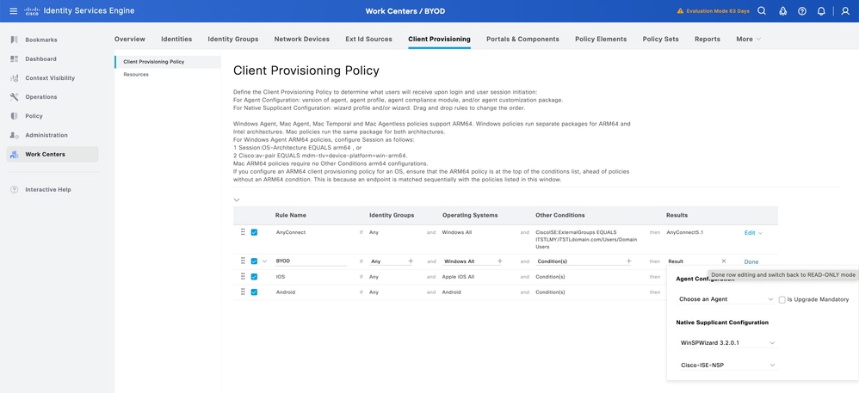This screenshot has width=859, height=393.
Task: Switch to the Identity Groups tab
Action: 233,39
